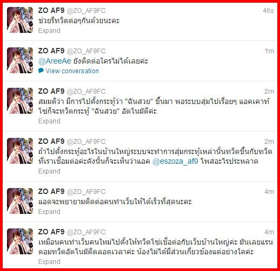Expand the tweet mentioning @eszoza_af9
The height and width of the screenshot is (271, 280).
pyautogui.click(x=50, y=171)
